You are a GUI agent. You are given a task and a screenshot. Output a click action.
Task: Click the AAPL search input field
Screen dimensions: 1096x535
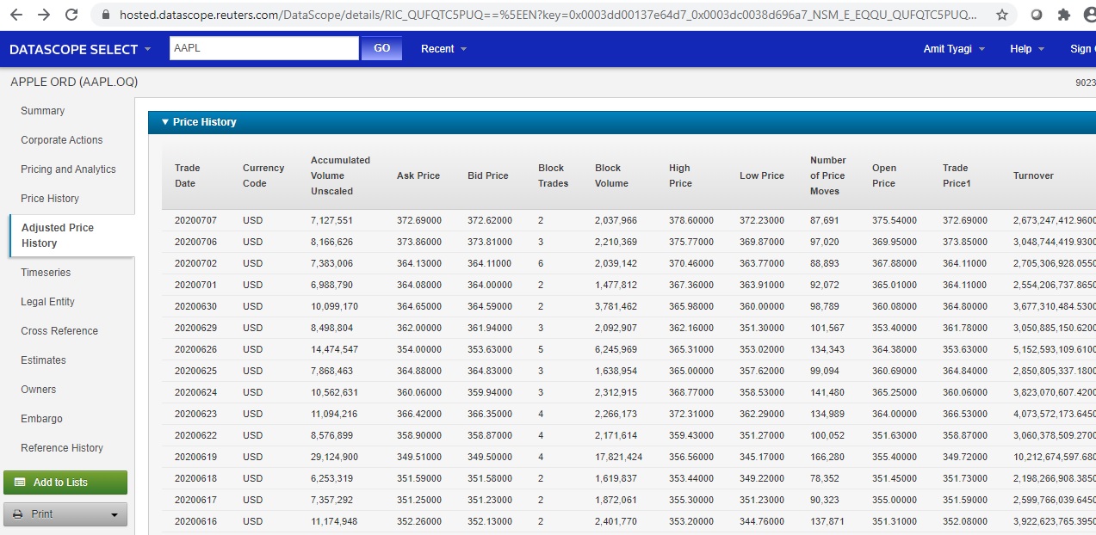tap(263, 49)
